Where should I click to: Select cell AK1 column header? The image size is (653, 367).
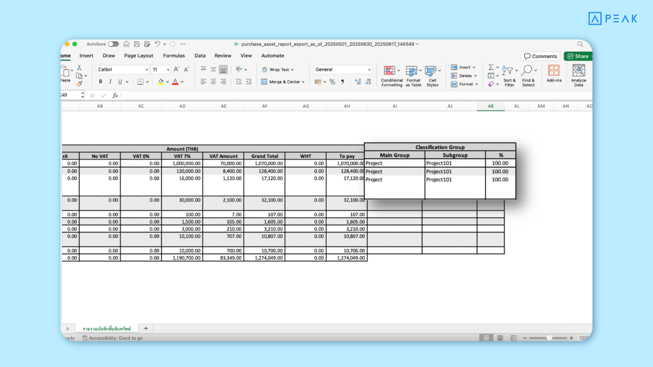pyautogui.click(x=491, y=106)
